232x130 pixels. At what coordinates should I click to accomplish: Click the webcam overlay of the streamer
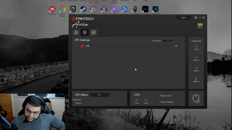tap(32, 112)
